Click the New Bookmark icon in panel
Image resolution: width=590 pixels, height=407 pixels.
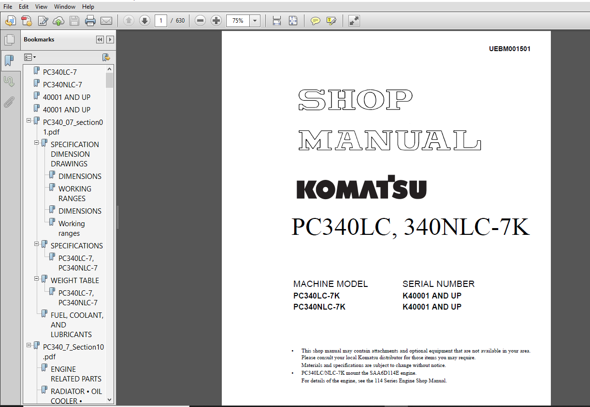106,57
